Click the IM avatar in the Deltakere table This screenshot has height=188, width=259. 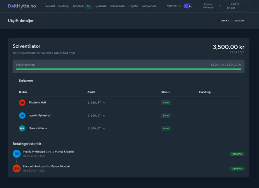tap(22, 115)
